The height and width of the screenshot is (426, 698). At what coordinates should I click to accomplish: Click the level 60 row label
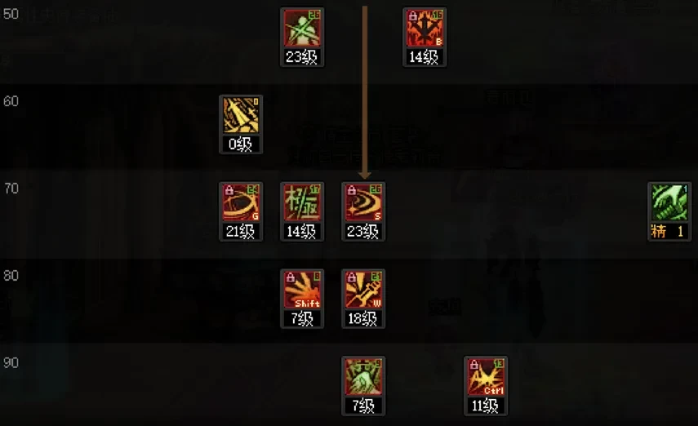tap(11, 101)
